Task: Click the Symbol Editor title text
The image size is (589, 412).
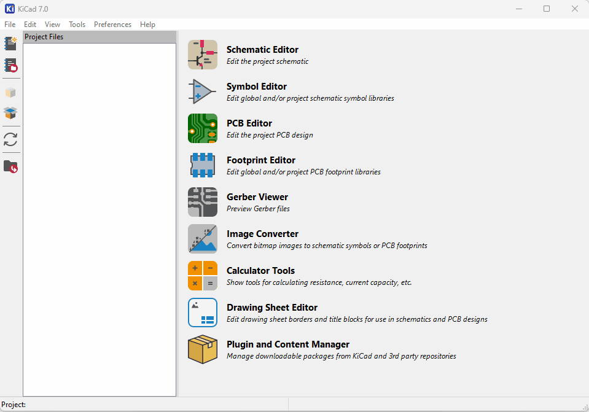Action: click(x=257, y=87)
